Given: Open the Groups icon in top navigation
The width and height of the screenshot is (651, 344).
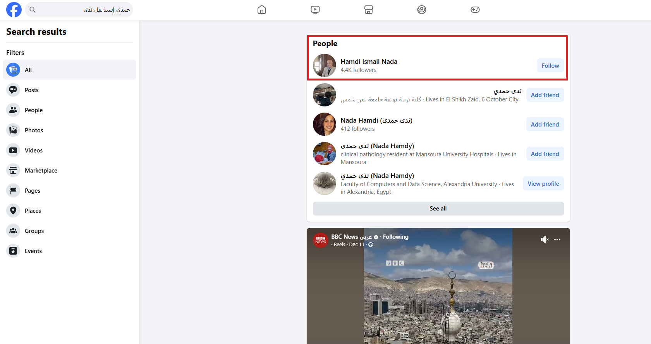Looking at the screenshot, I should [x=422, y=10].
